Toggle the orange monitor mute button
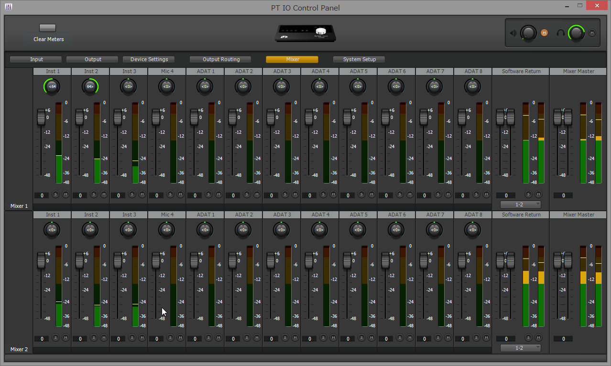 544,33
